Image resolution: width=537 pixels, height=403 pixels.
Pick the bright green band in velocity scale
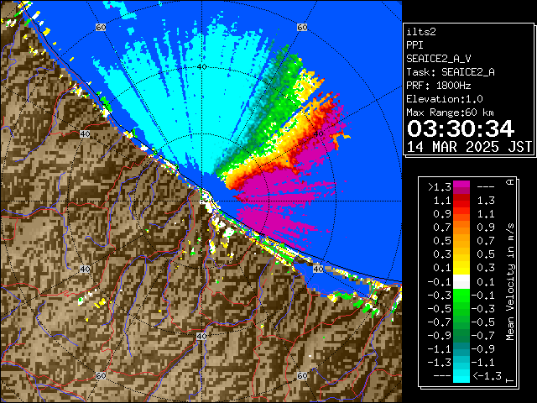461,296
